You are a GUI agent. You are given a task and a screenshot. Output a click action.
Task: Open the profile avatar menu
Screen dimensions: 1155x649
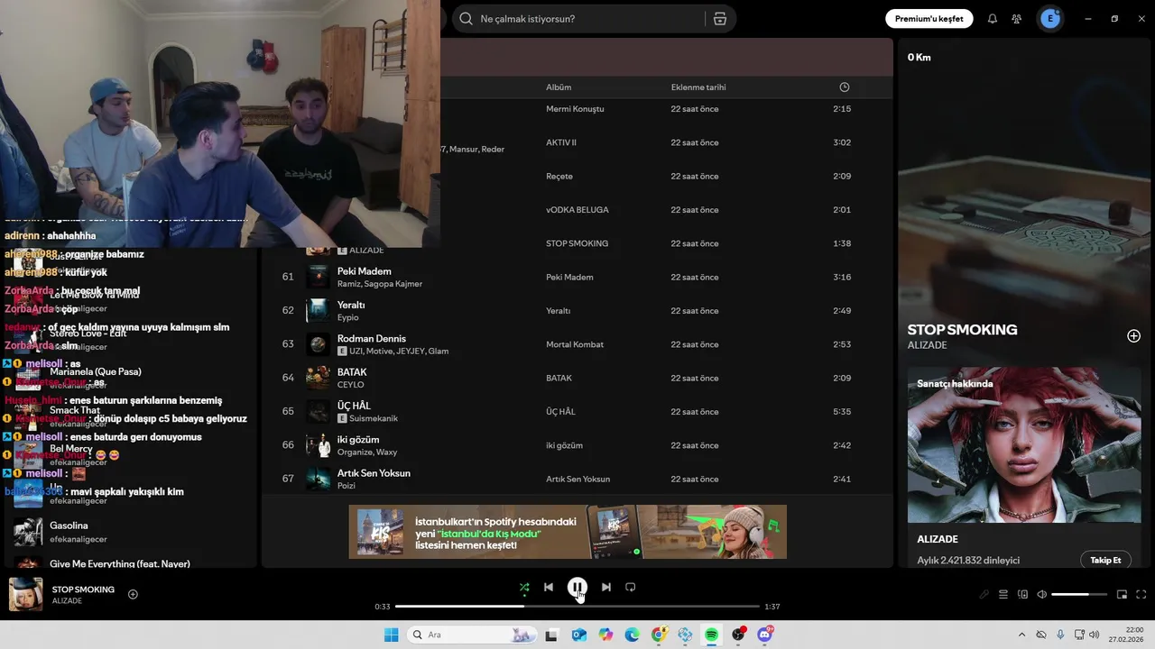1050,19
